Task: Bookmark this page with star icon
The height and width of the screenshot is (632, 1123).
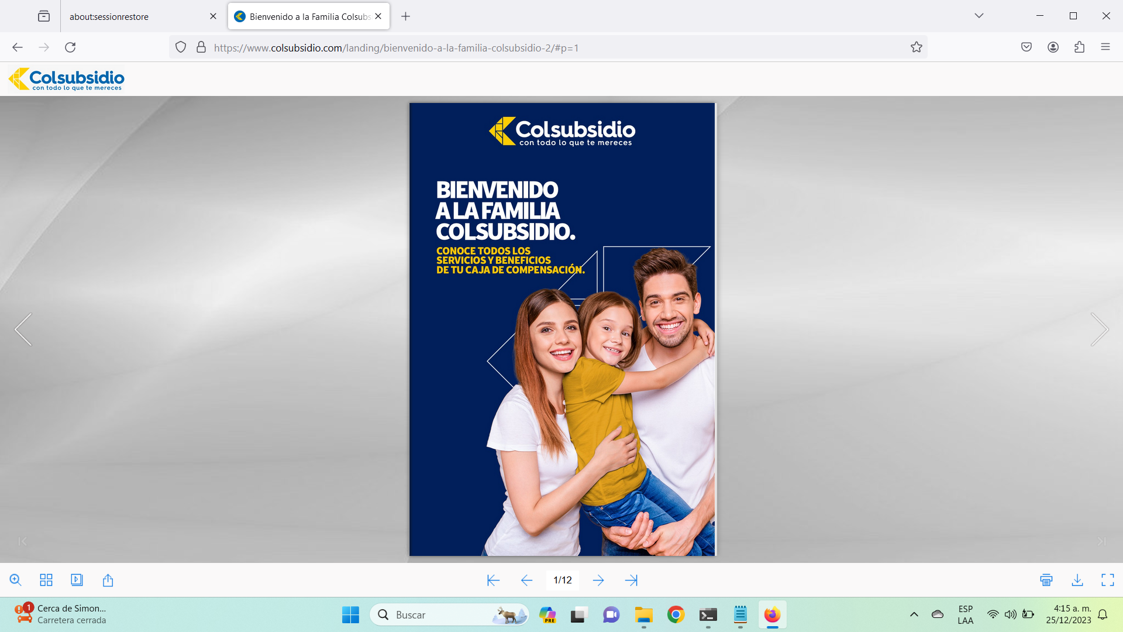Action: click(916, 47)
